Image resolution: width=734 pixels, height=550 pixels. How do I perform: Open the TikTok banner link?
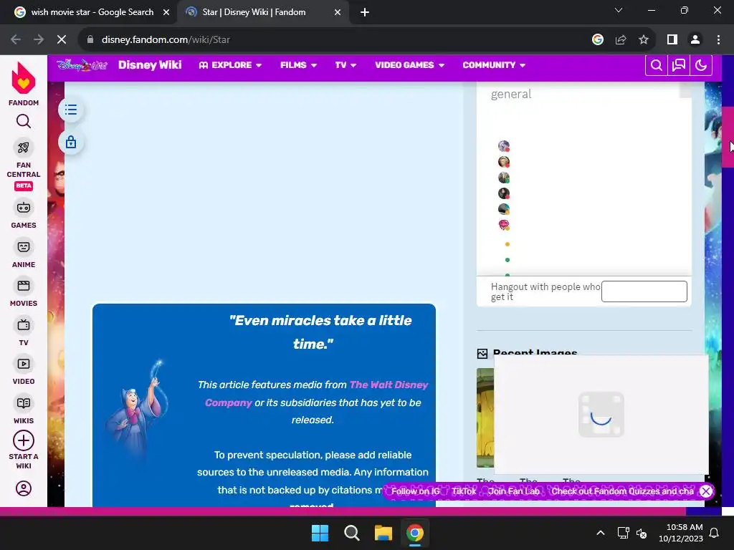pyautogui.click(x=464, y=491)
